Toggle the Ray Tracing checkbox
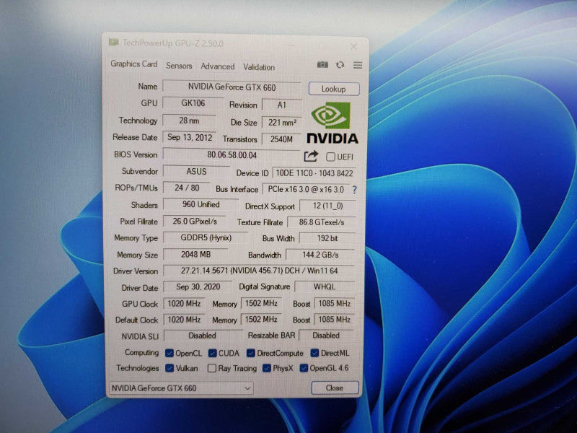The height and width of the screenshot is (433, 577). (x=211, y=368)
